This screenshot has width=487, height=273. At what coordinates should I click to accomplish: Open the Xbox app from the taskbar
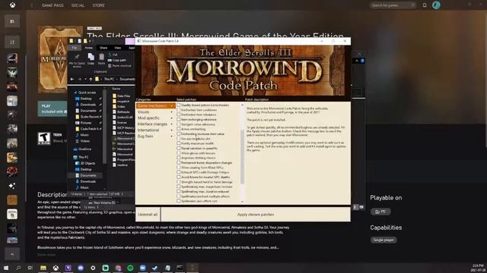pyautogui.click(x=56, y=268)
